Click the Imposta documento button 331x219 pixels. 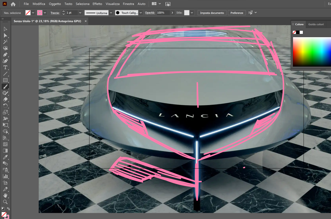[x=212, y=13]
